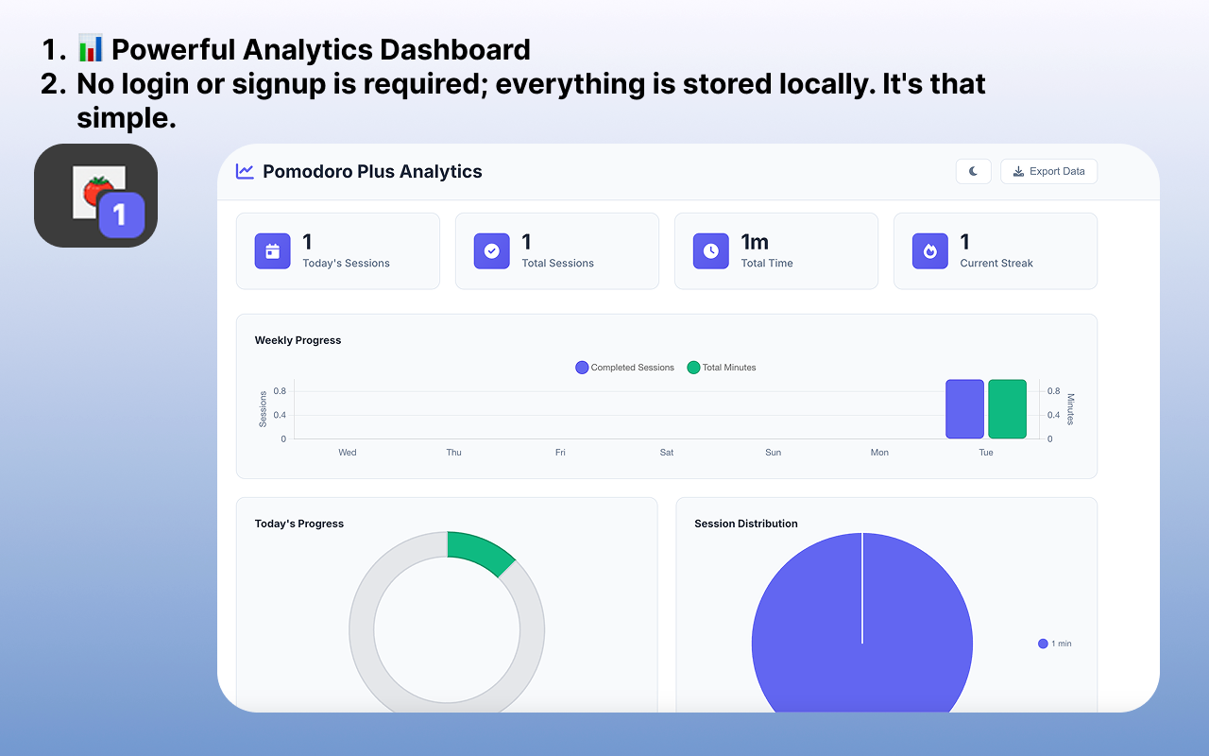Click the Pomodoro Plus Analytics chart-line logo icon
This screenshot has width=1209, height=756.
[x=245, y=171]
